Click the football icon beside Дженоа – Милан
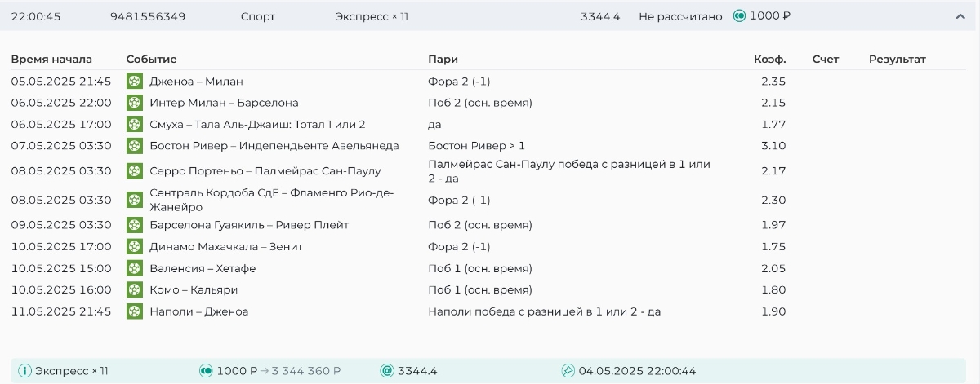Viewport: 980px width, 384px height. pos(135,82)
